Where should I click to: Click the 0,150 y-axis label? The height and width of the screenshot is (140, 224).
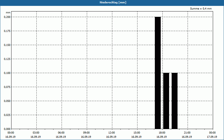pos(7,45)
